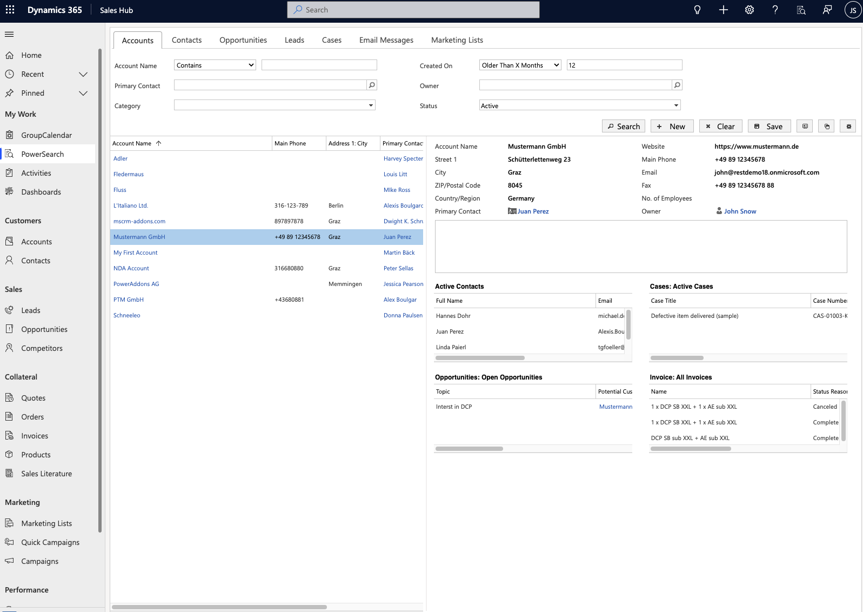Click the Competitors sidebar icon

(x=9, y=348)
